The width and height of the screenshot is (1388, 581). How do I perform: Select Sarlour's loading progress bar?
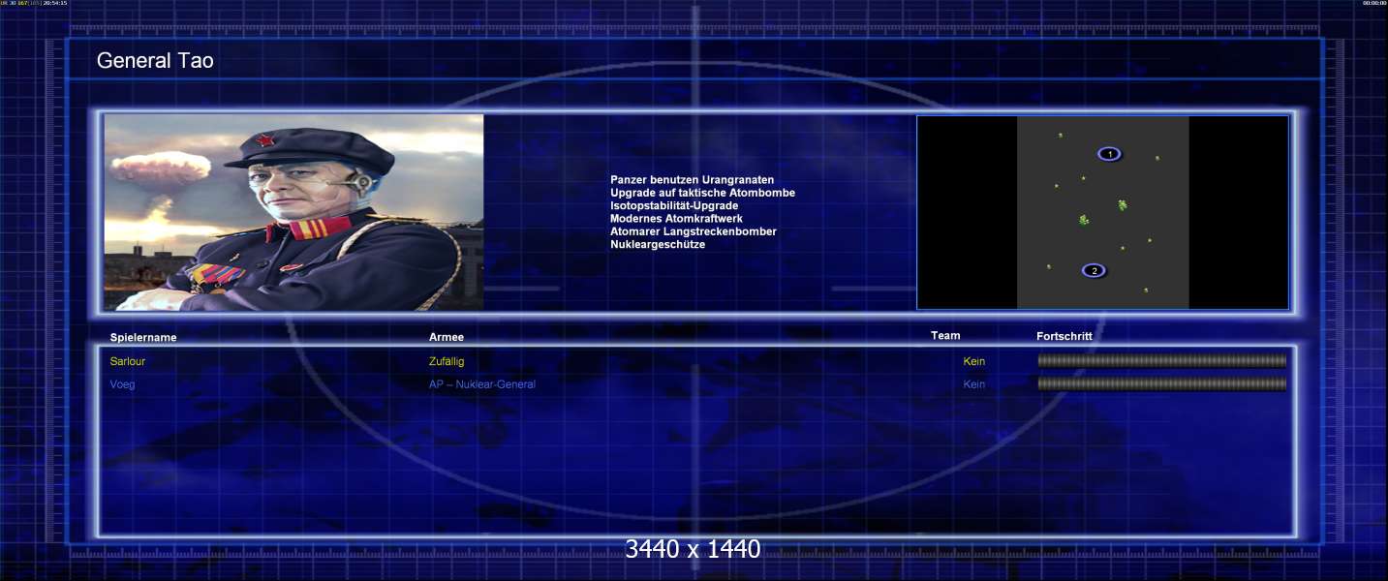coord(1161,360)
